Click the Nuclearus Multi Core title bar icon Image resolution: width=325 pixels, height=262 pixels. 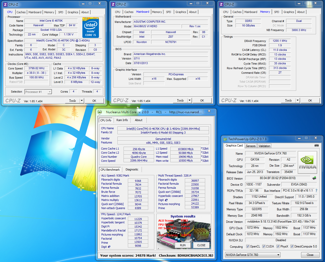tap(100, 112)
